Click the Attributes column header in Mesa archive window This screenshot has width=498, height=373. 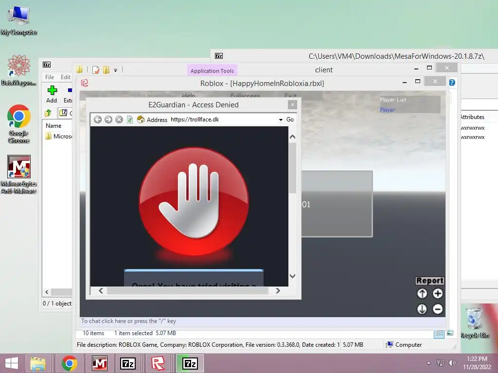[x=472, y=117]
